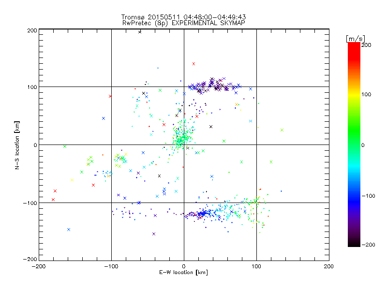Click the colorbar tick label "0"
This screenshot has width=387, height=290.
(363, 145)
